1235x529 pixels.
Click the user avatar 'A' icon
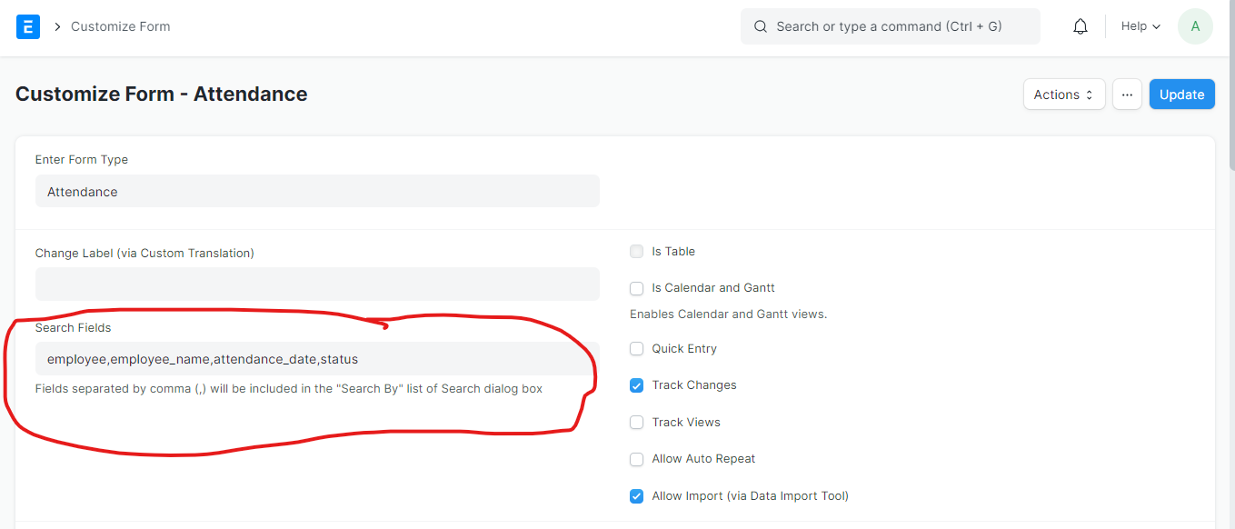(1195, 26)
